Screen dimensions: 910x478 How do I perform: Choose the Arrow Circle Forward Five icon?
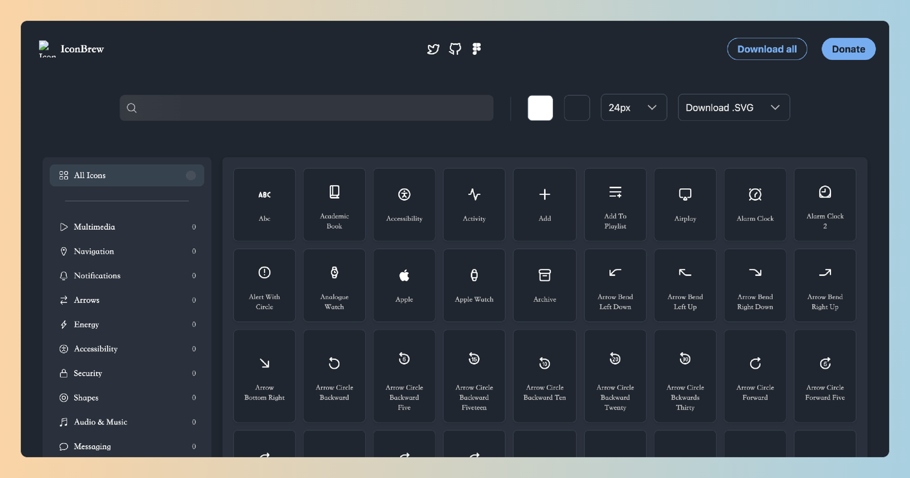825,376
